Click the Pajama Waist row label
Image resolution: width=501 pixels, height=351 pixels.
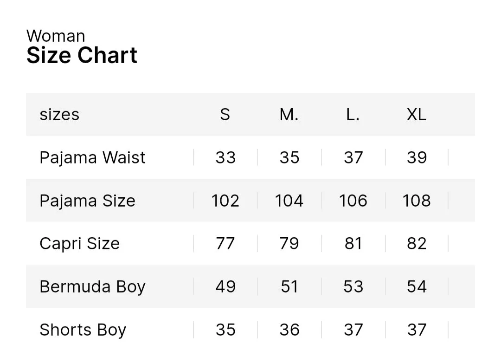point(92,157)
